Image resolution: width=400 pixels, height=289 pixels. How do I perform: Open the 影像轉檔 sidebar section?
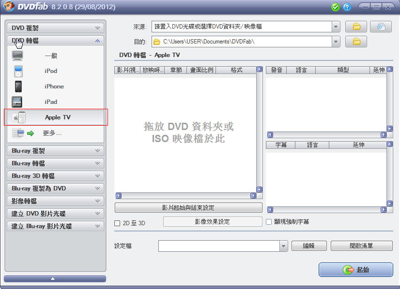[x=55, y=201]
